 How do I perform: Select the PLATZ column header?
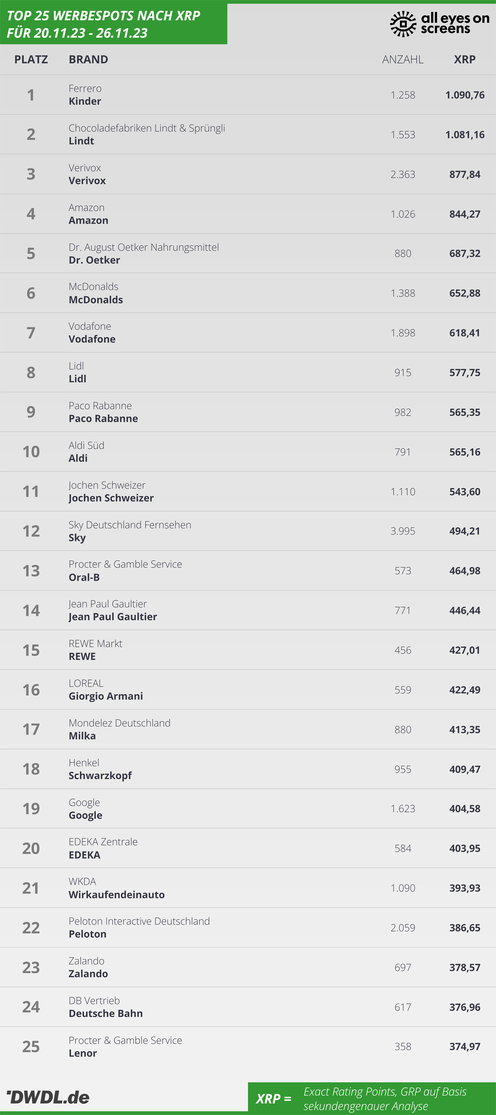tap(31, 59)
